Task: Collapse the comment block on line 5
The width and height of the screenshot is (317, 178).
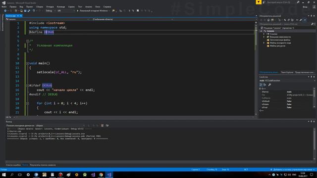Action: [28, 41]
